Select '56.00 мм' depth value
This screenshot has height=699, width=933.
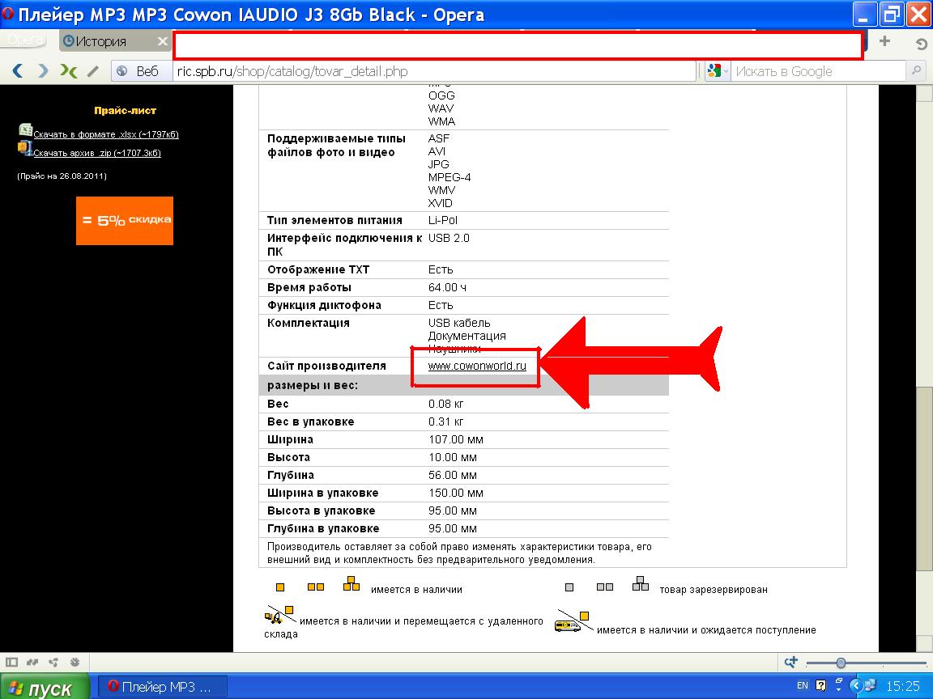[453, 475]
